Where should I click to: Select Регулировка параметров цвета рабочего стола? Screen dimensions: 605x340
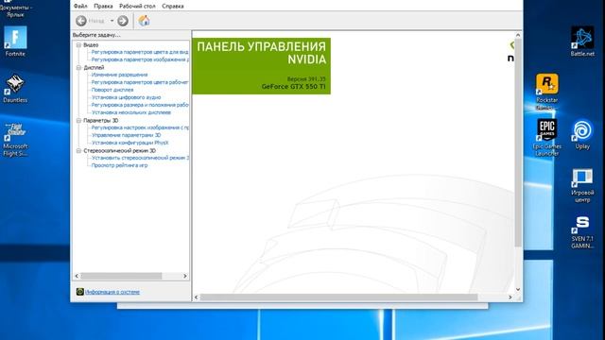click(x=140, y=82)
